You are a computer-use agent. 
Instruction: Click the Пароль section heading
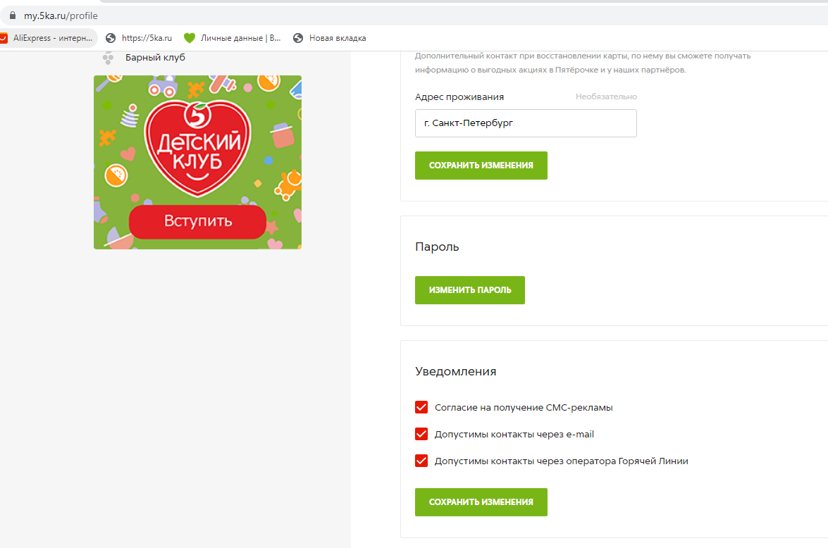point(437,247)
